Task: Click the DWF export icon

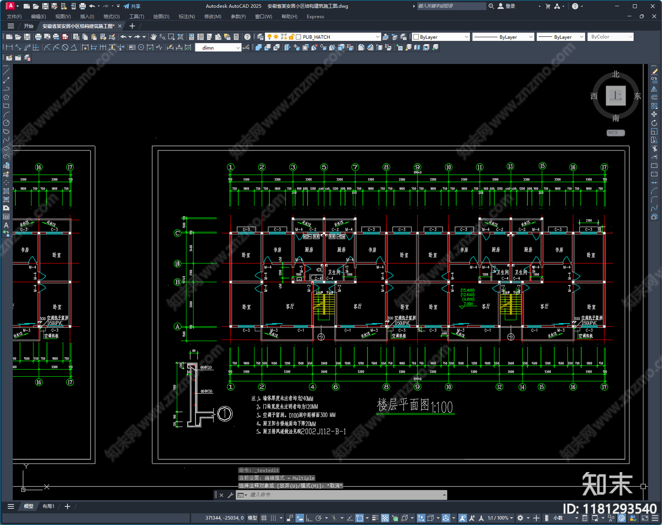Action: click(65, 37)
